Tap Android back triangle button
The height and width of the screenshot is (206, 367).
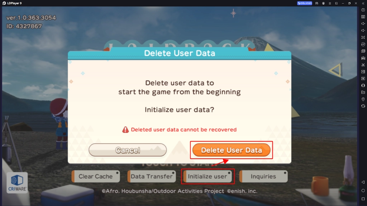pos(363,182)
